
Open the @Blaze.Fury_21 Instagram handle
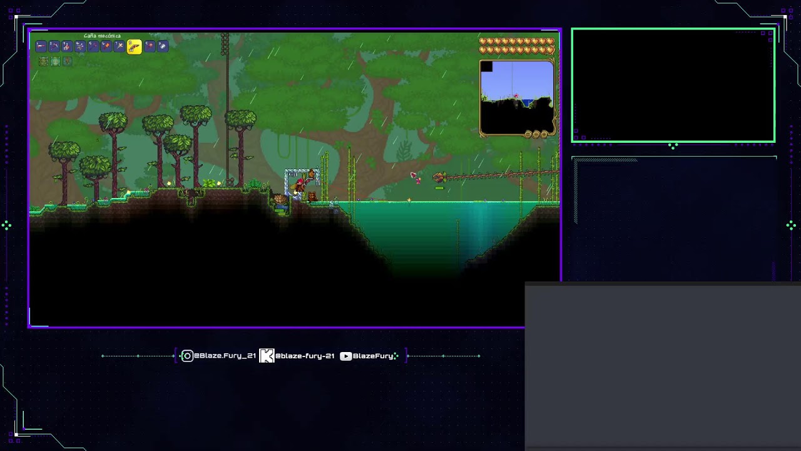(x=225, y=356)
